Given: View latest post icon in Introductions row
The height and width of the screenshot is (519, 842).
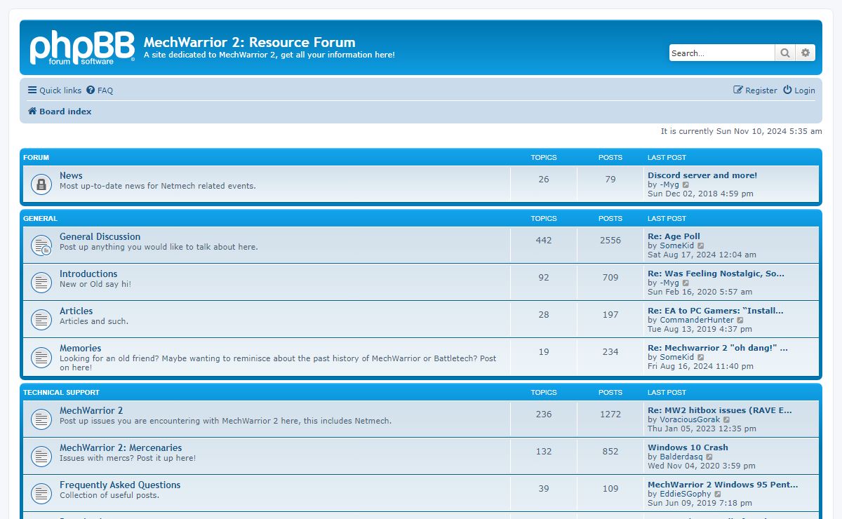Looking at the screenshot, I should click(x=686, y=283).
